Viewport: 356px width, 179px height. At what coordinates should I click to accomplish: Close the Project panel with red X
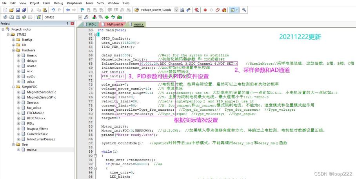73,24
